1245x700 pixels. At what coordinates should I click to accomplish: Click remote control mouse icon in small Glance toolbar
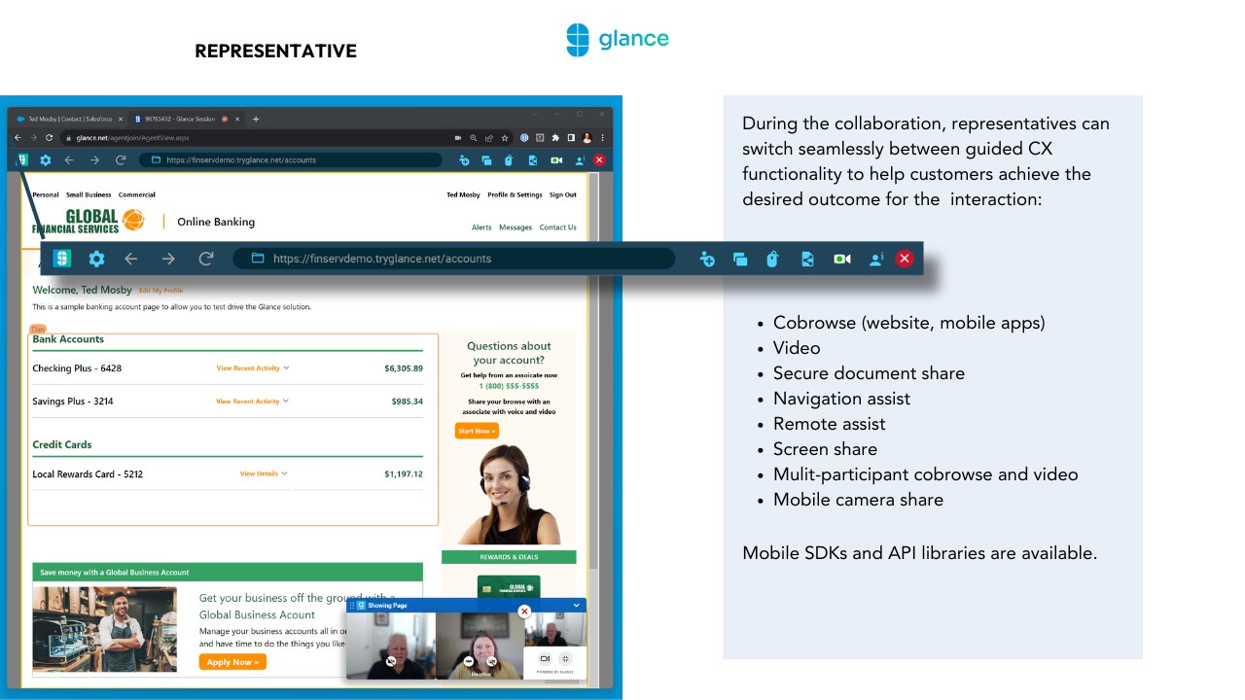509,160
